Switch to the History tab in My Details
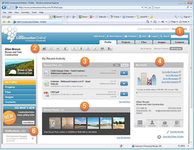 (177, 124)
